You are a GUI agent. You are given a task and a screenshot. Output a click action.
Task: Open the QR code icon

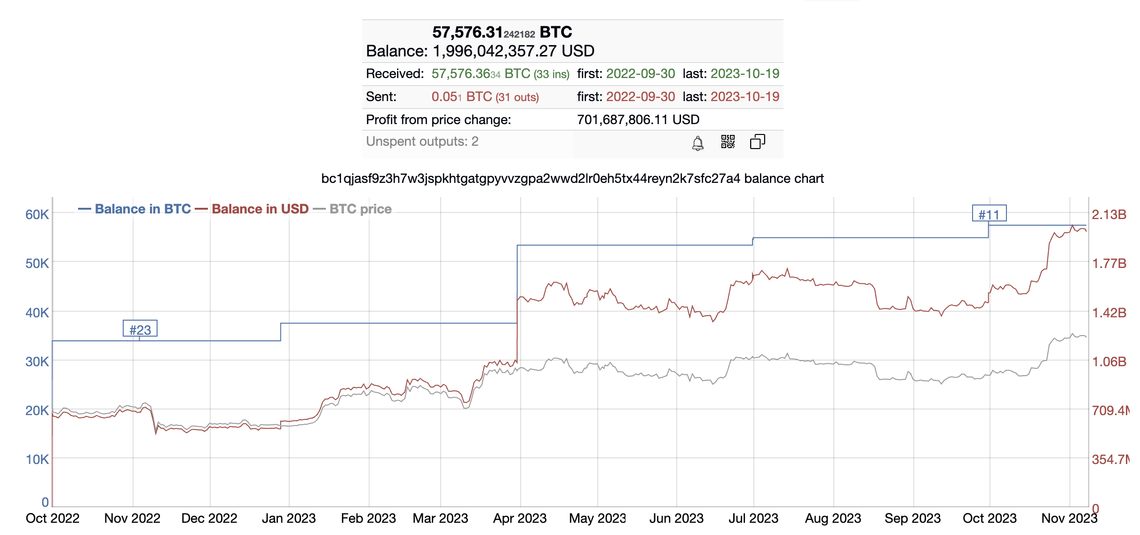point(728,142)
